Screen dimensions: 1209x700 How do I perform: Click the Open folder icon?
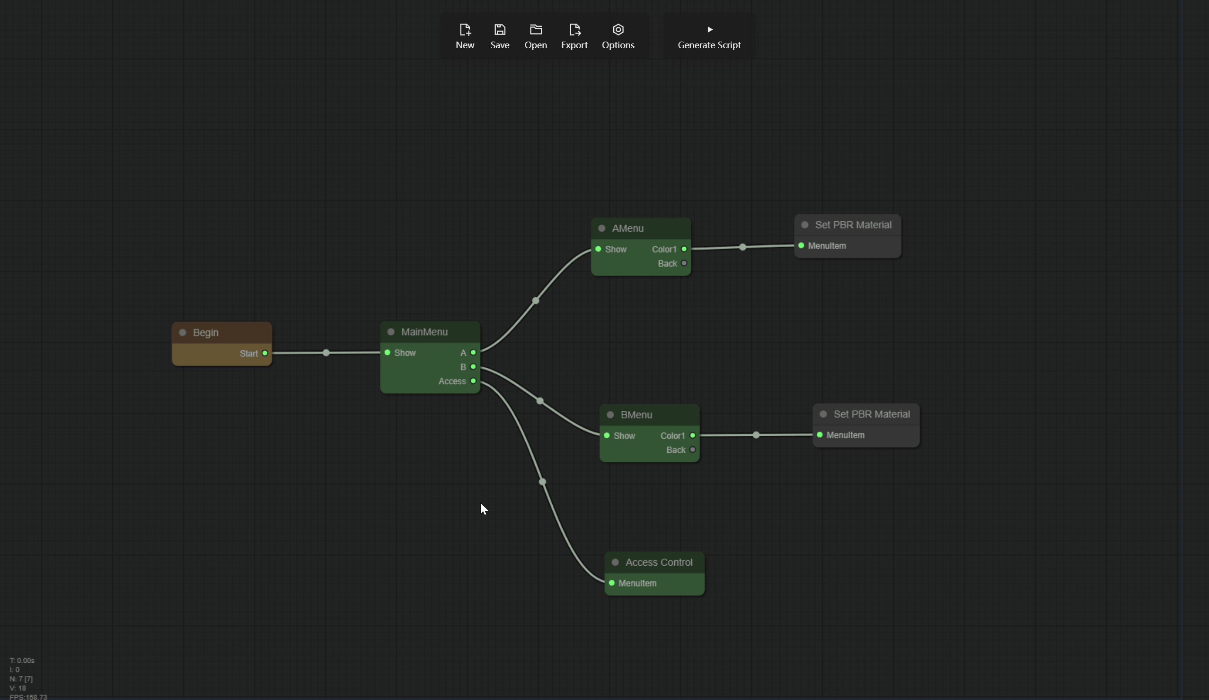(536, 30)
